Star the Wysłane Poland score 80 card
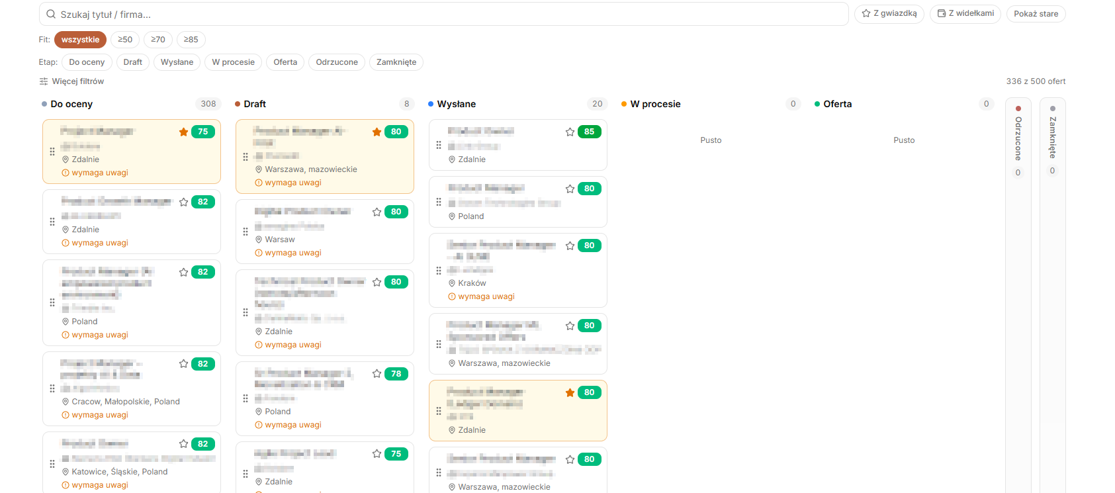The image size is (1115, 493). [570, 189]
